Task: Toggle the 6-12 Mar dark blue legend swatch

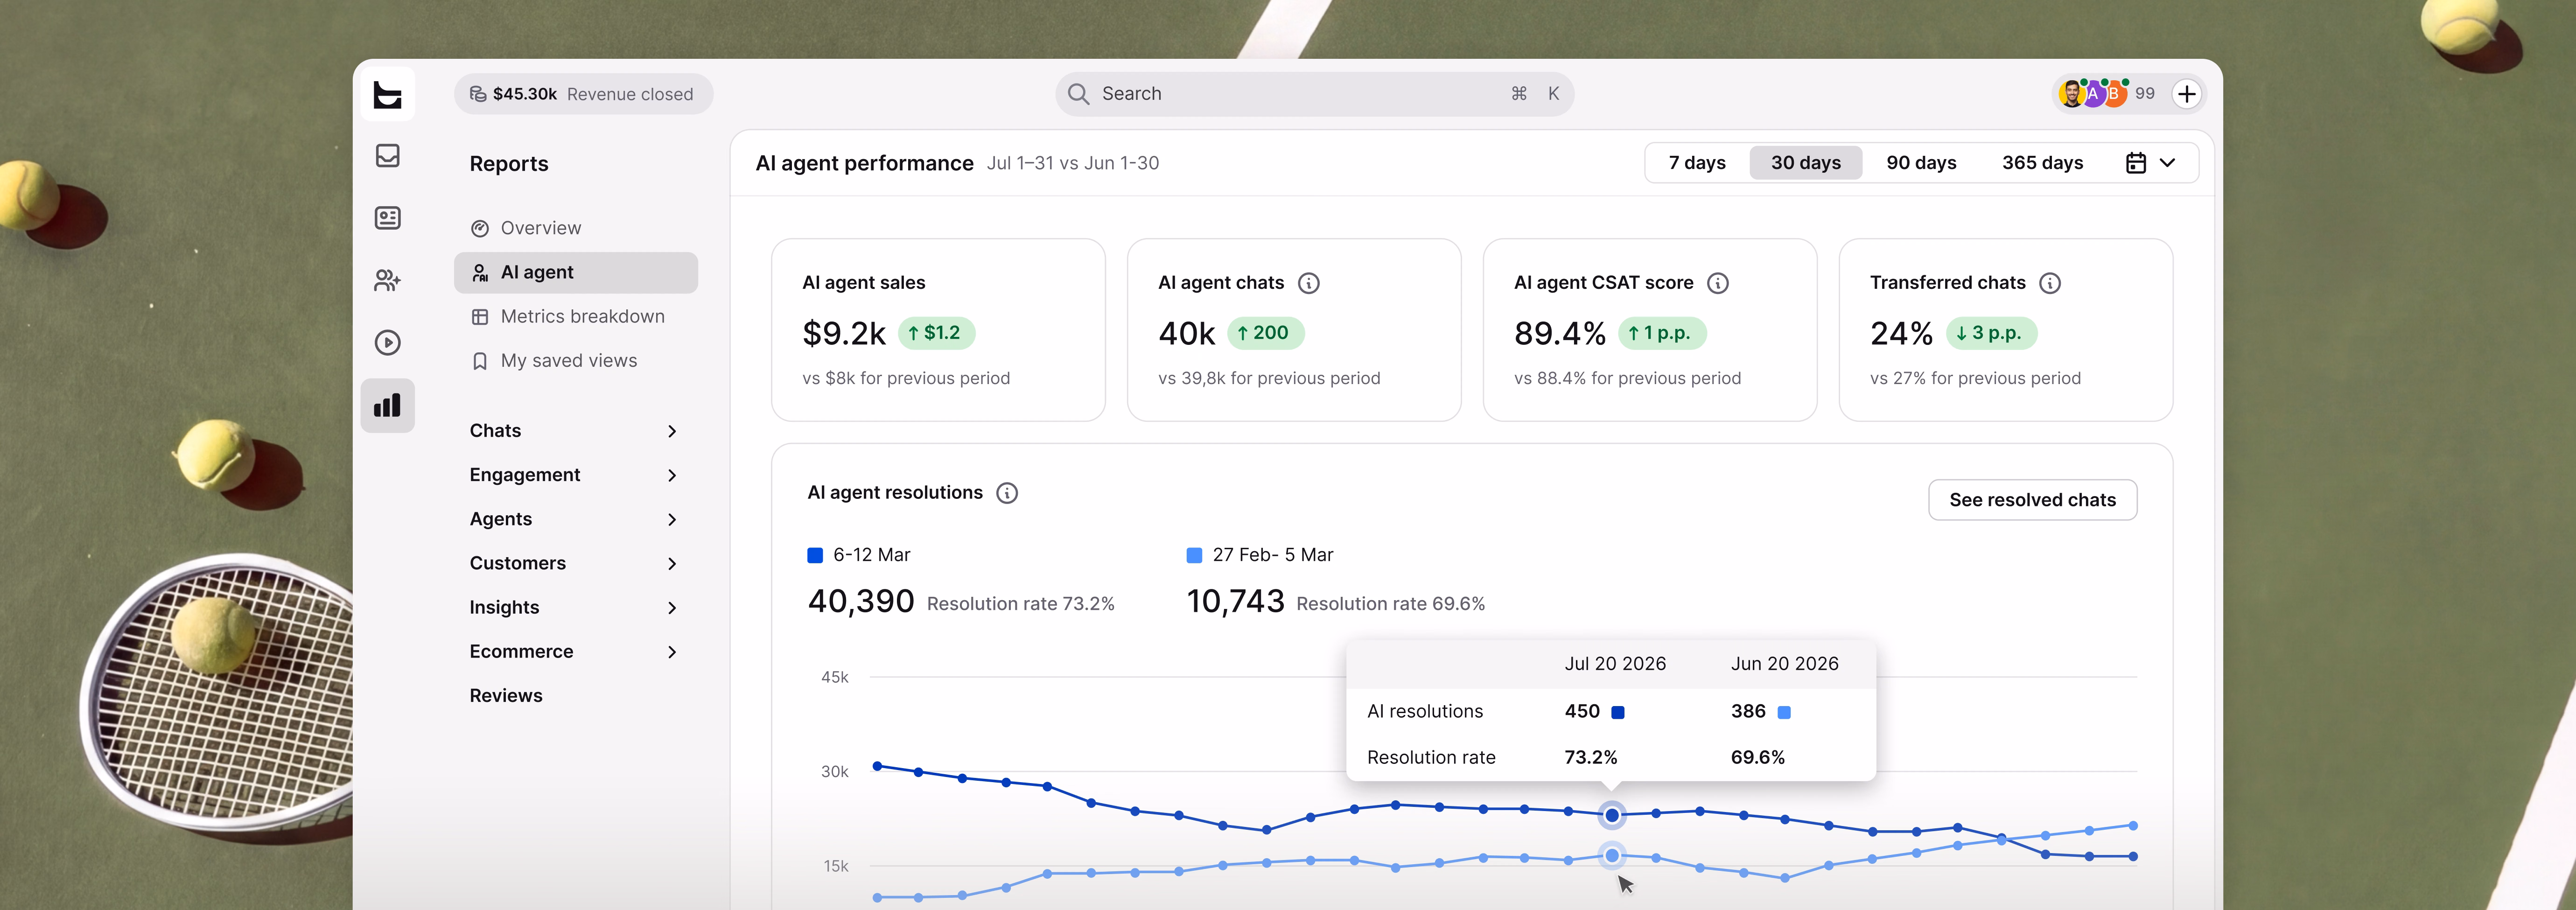Action: click(x=815, y=555)
